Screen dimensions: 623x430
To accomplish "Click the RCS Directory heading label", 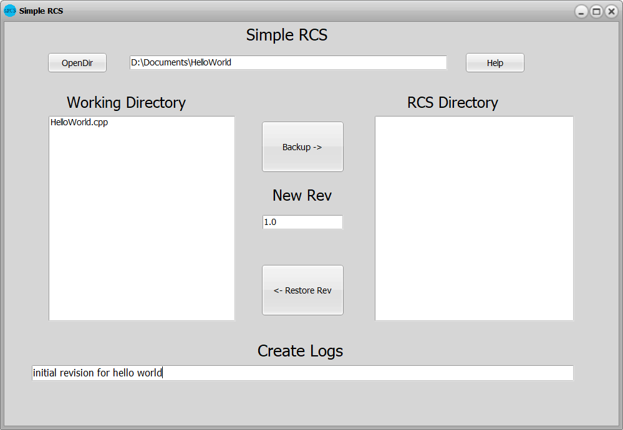I will [452, 103].
